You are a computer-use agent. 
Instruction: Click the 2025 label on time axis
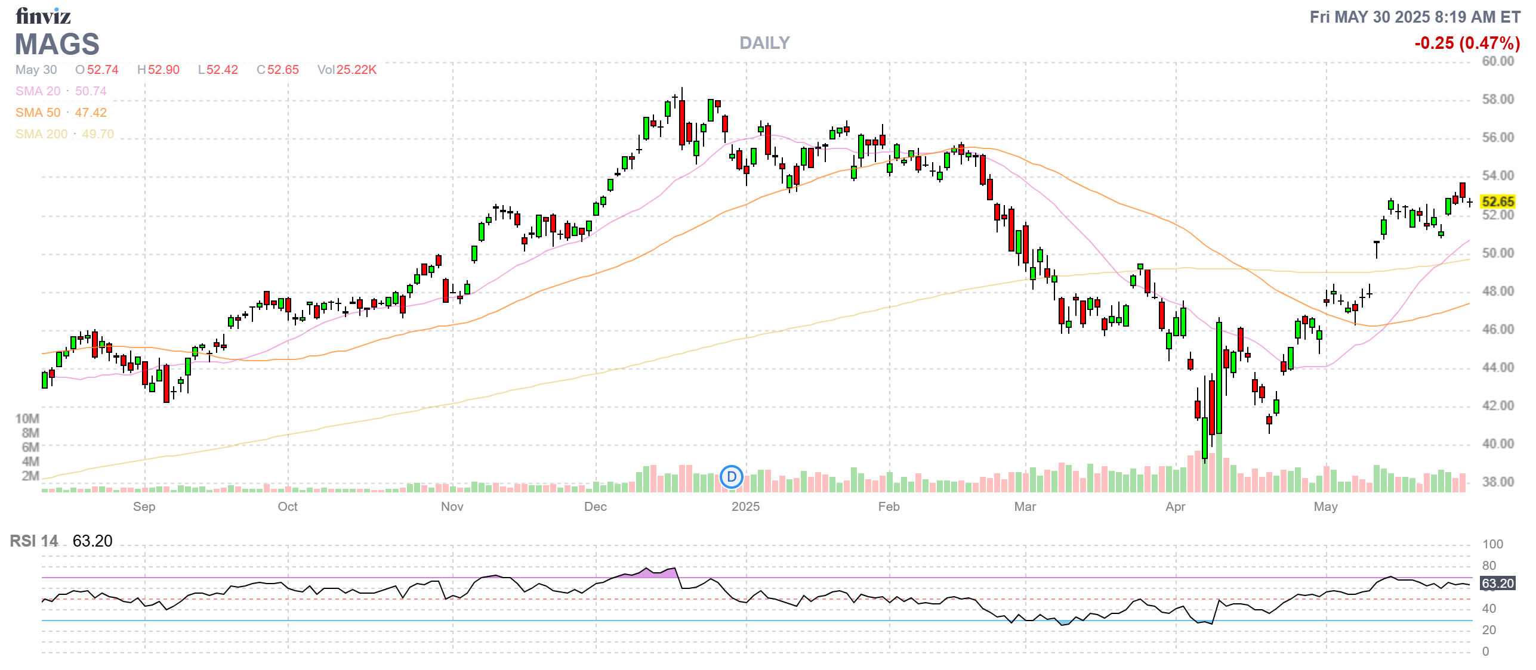[745, 507]
